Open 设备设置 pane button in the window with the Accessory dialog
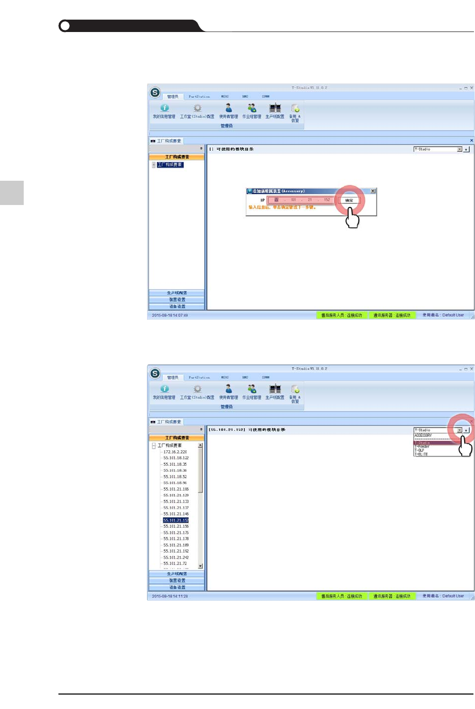This screenshot has width=475, height=709. click(177, 306)
